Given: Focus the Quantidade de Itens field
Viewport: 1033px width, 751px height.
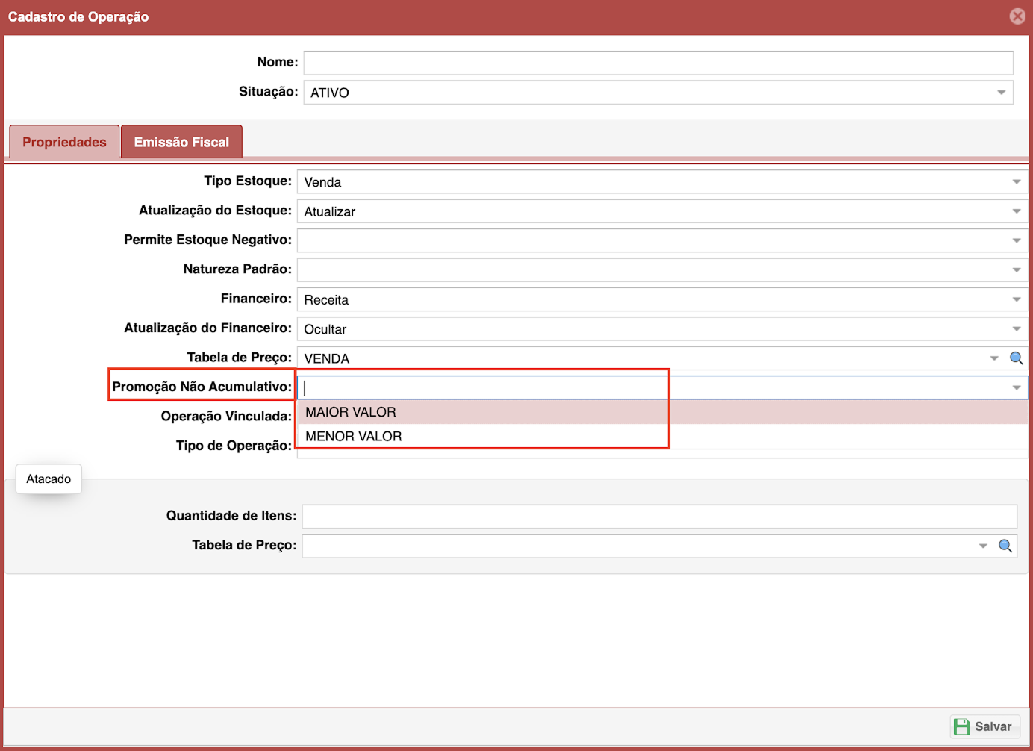Looking at the screenshot, I should (x=658, y=517).
